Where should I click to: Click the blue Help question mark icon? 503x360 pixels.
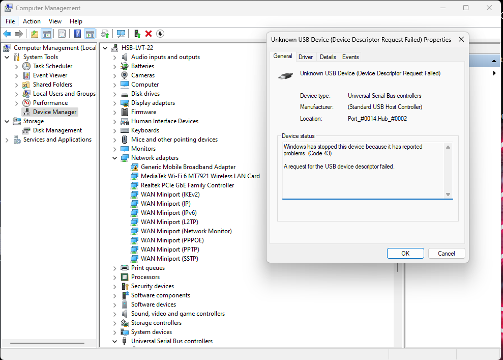[x=77, y=34]
